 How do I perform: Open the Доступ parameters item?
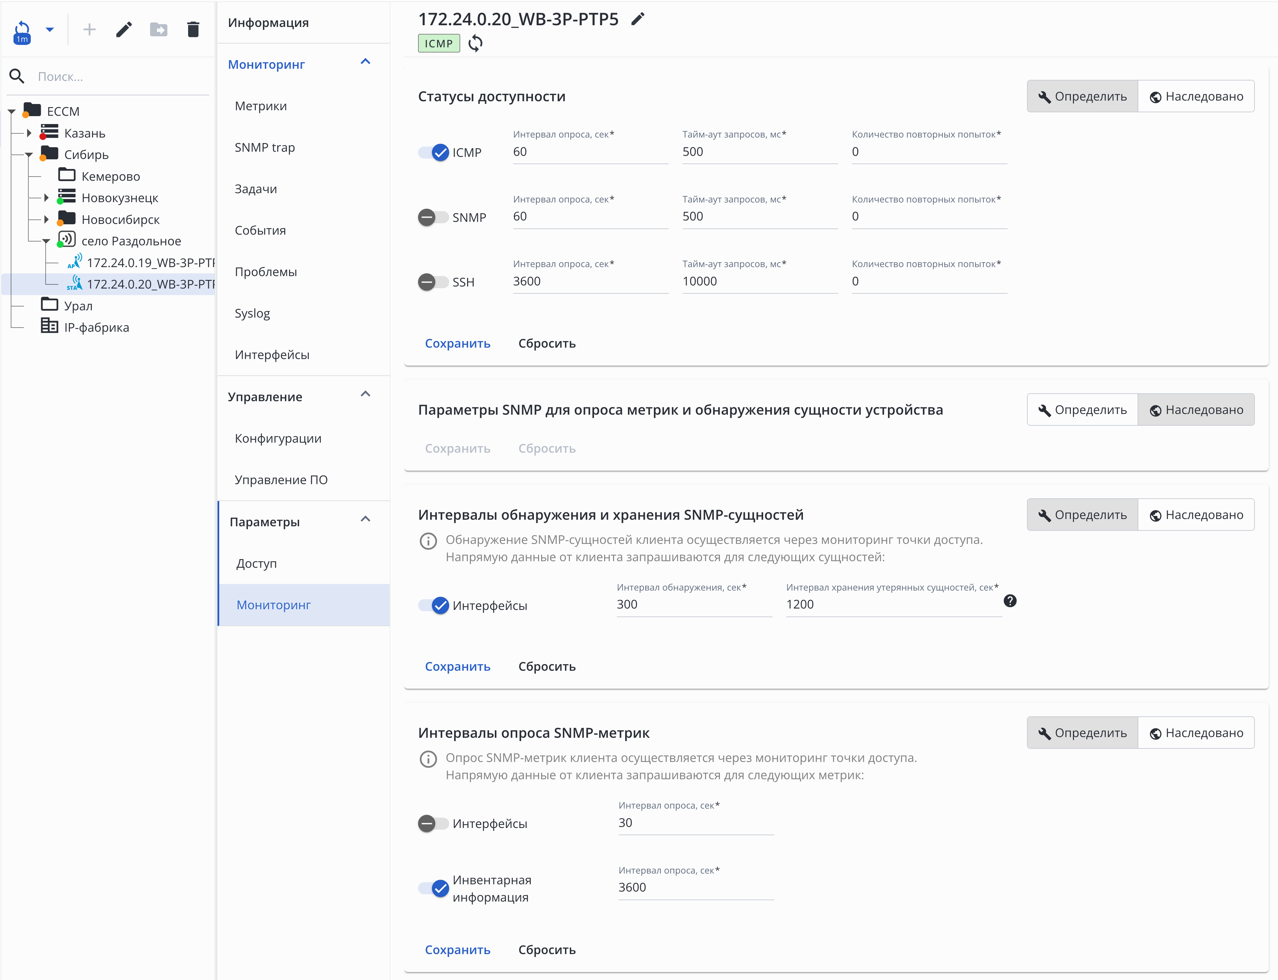coord(257,564)
